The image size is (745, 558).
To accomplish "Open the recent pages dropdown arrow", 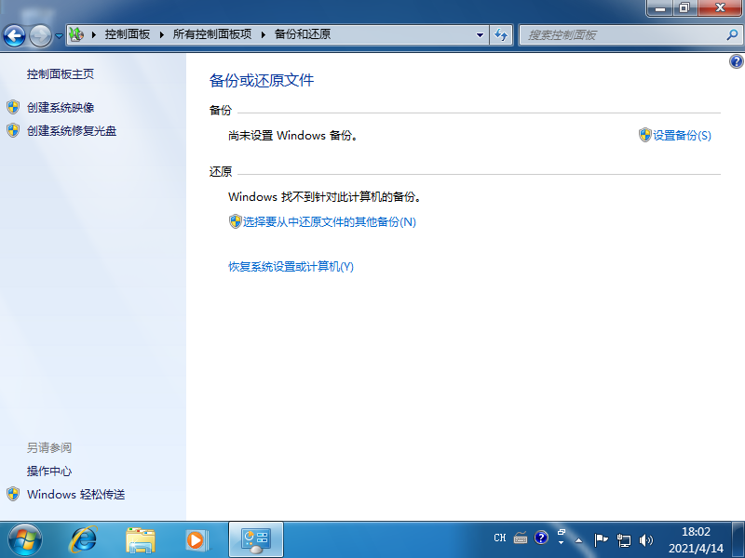I will click(59, 35).
